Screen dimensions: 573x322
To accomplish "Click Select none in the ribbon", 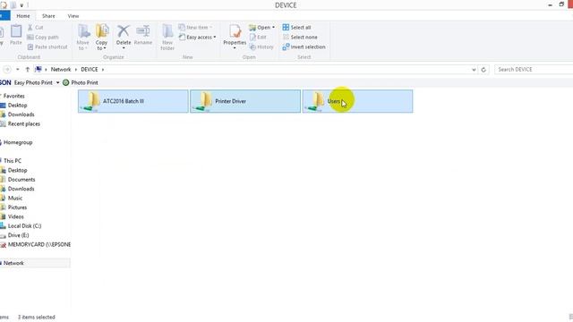I will pyautogui.click(x=300, y=38).
